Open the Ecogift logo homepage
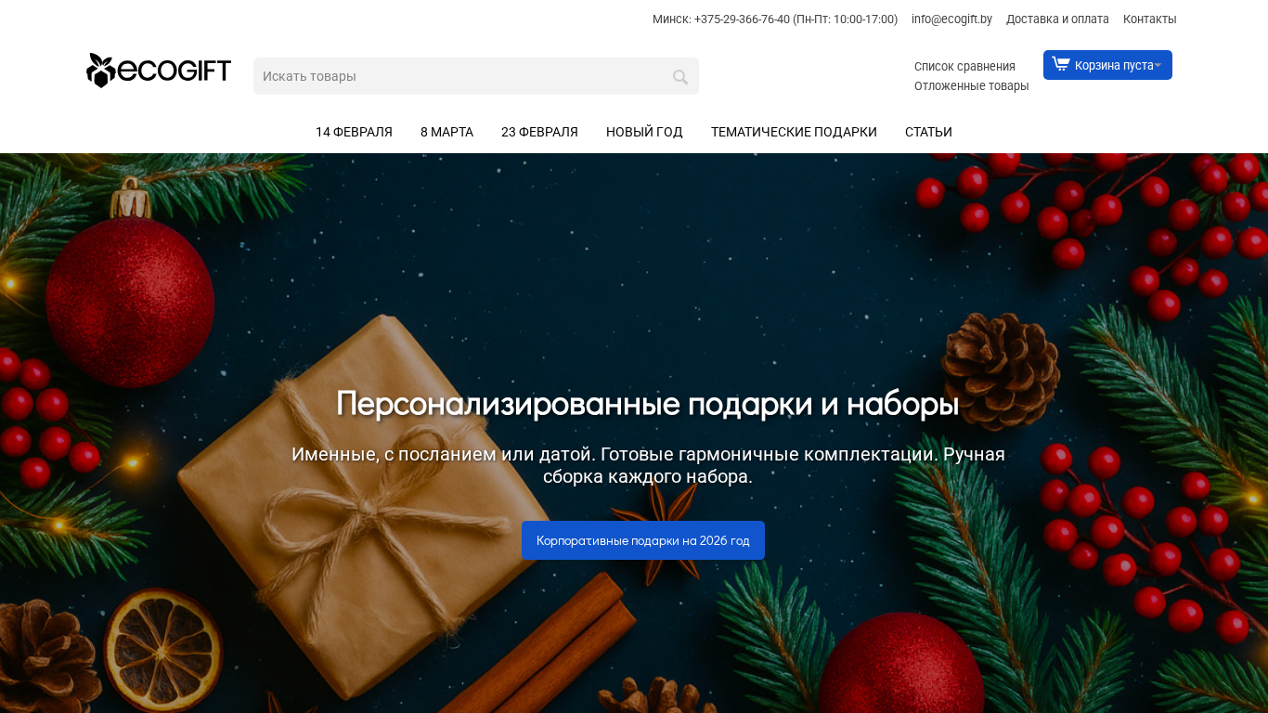 pyautogui.click(x=159, y=71)
